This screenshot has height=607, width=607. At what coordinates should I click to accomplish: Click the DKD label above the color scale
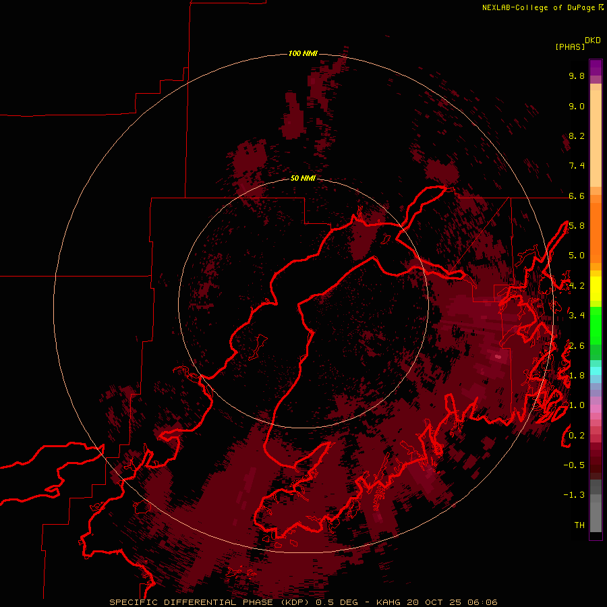pyautogui.click(x=593, y=40)
